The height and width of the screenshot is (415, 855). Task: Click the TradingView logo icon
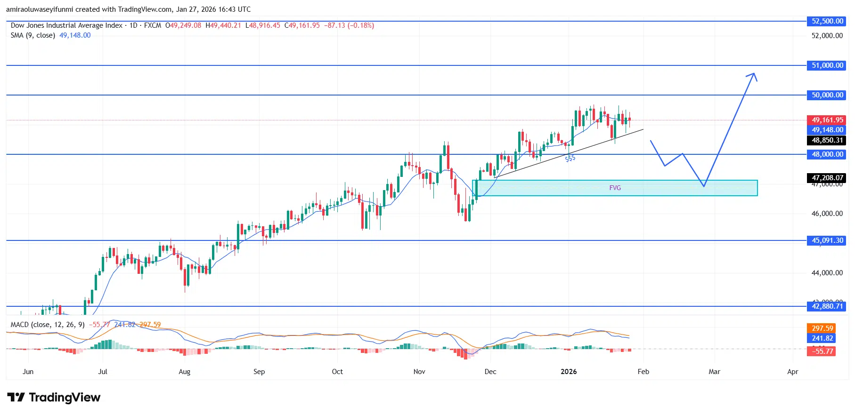point(16,398)
